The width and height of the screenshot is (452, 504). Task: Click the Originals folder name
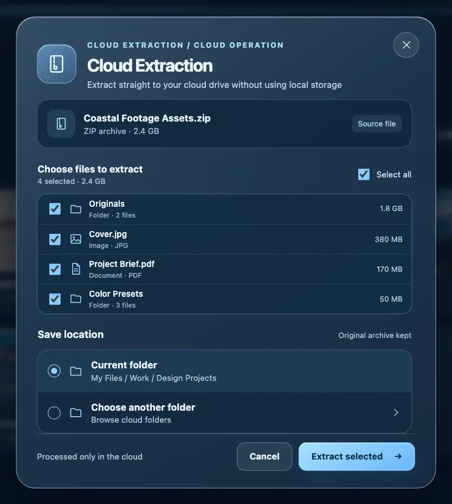[107, 204]
